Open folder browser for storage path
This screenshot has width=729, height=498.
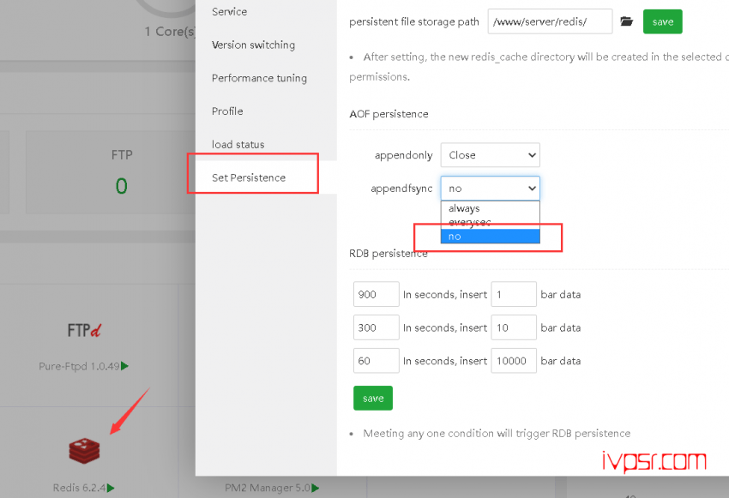click(x=627, y=21)
